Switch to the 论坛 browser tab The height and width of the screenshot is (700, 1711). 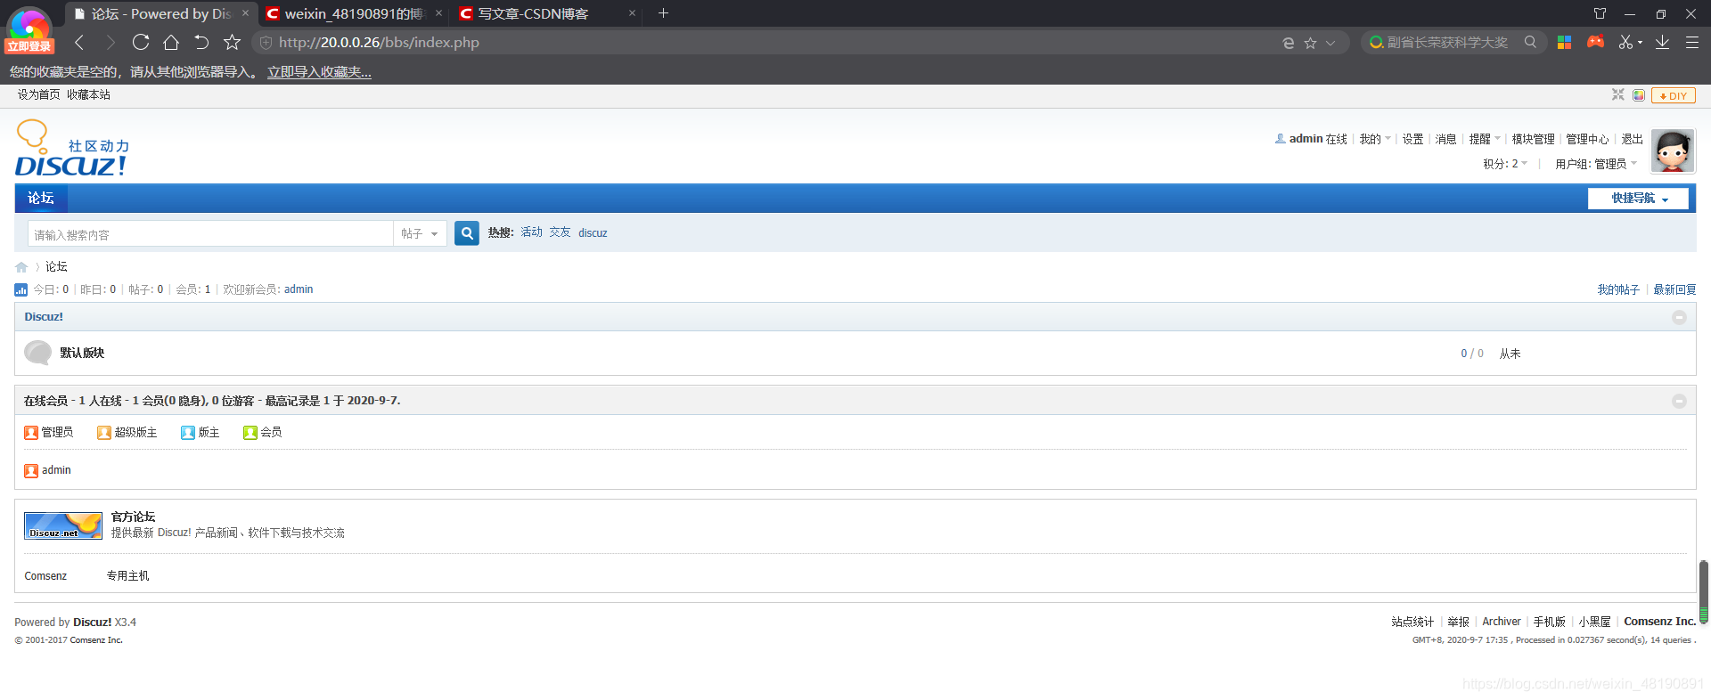[x=161, y=13]
